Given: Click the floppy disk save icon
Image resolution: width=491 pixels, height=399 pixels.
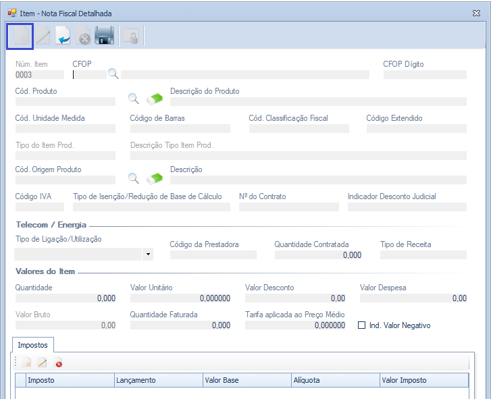Looking at the screenshot, I should [x=104, y=36].
